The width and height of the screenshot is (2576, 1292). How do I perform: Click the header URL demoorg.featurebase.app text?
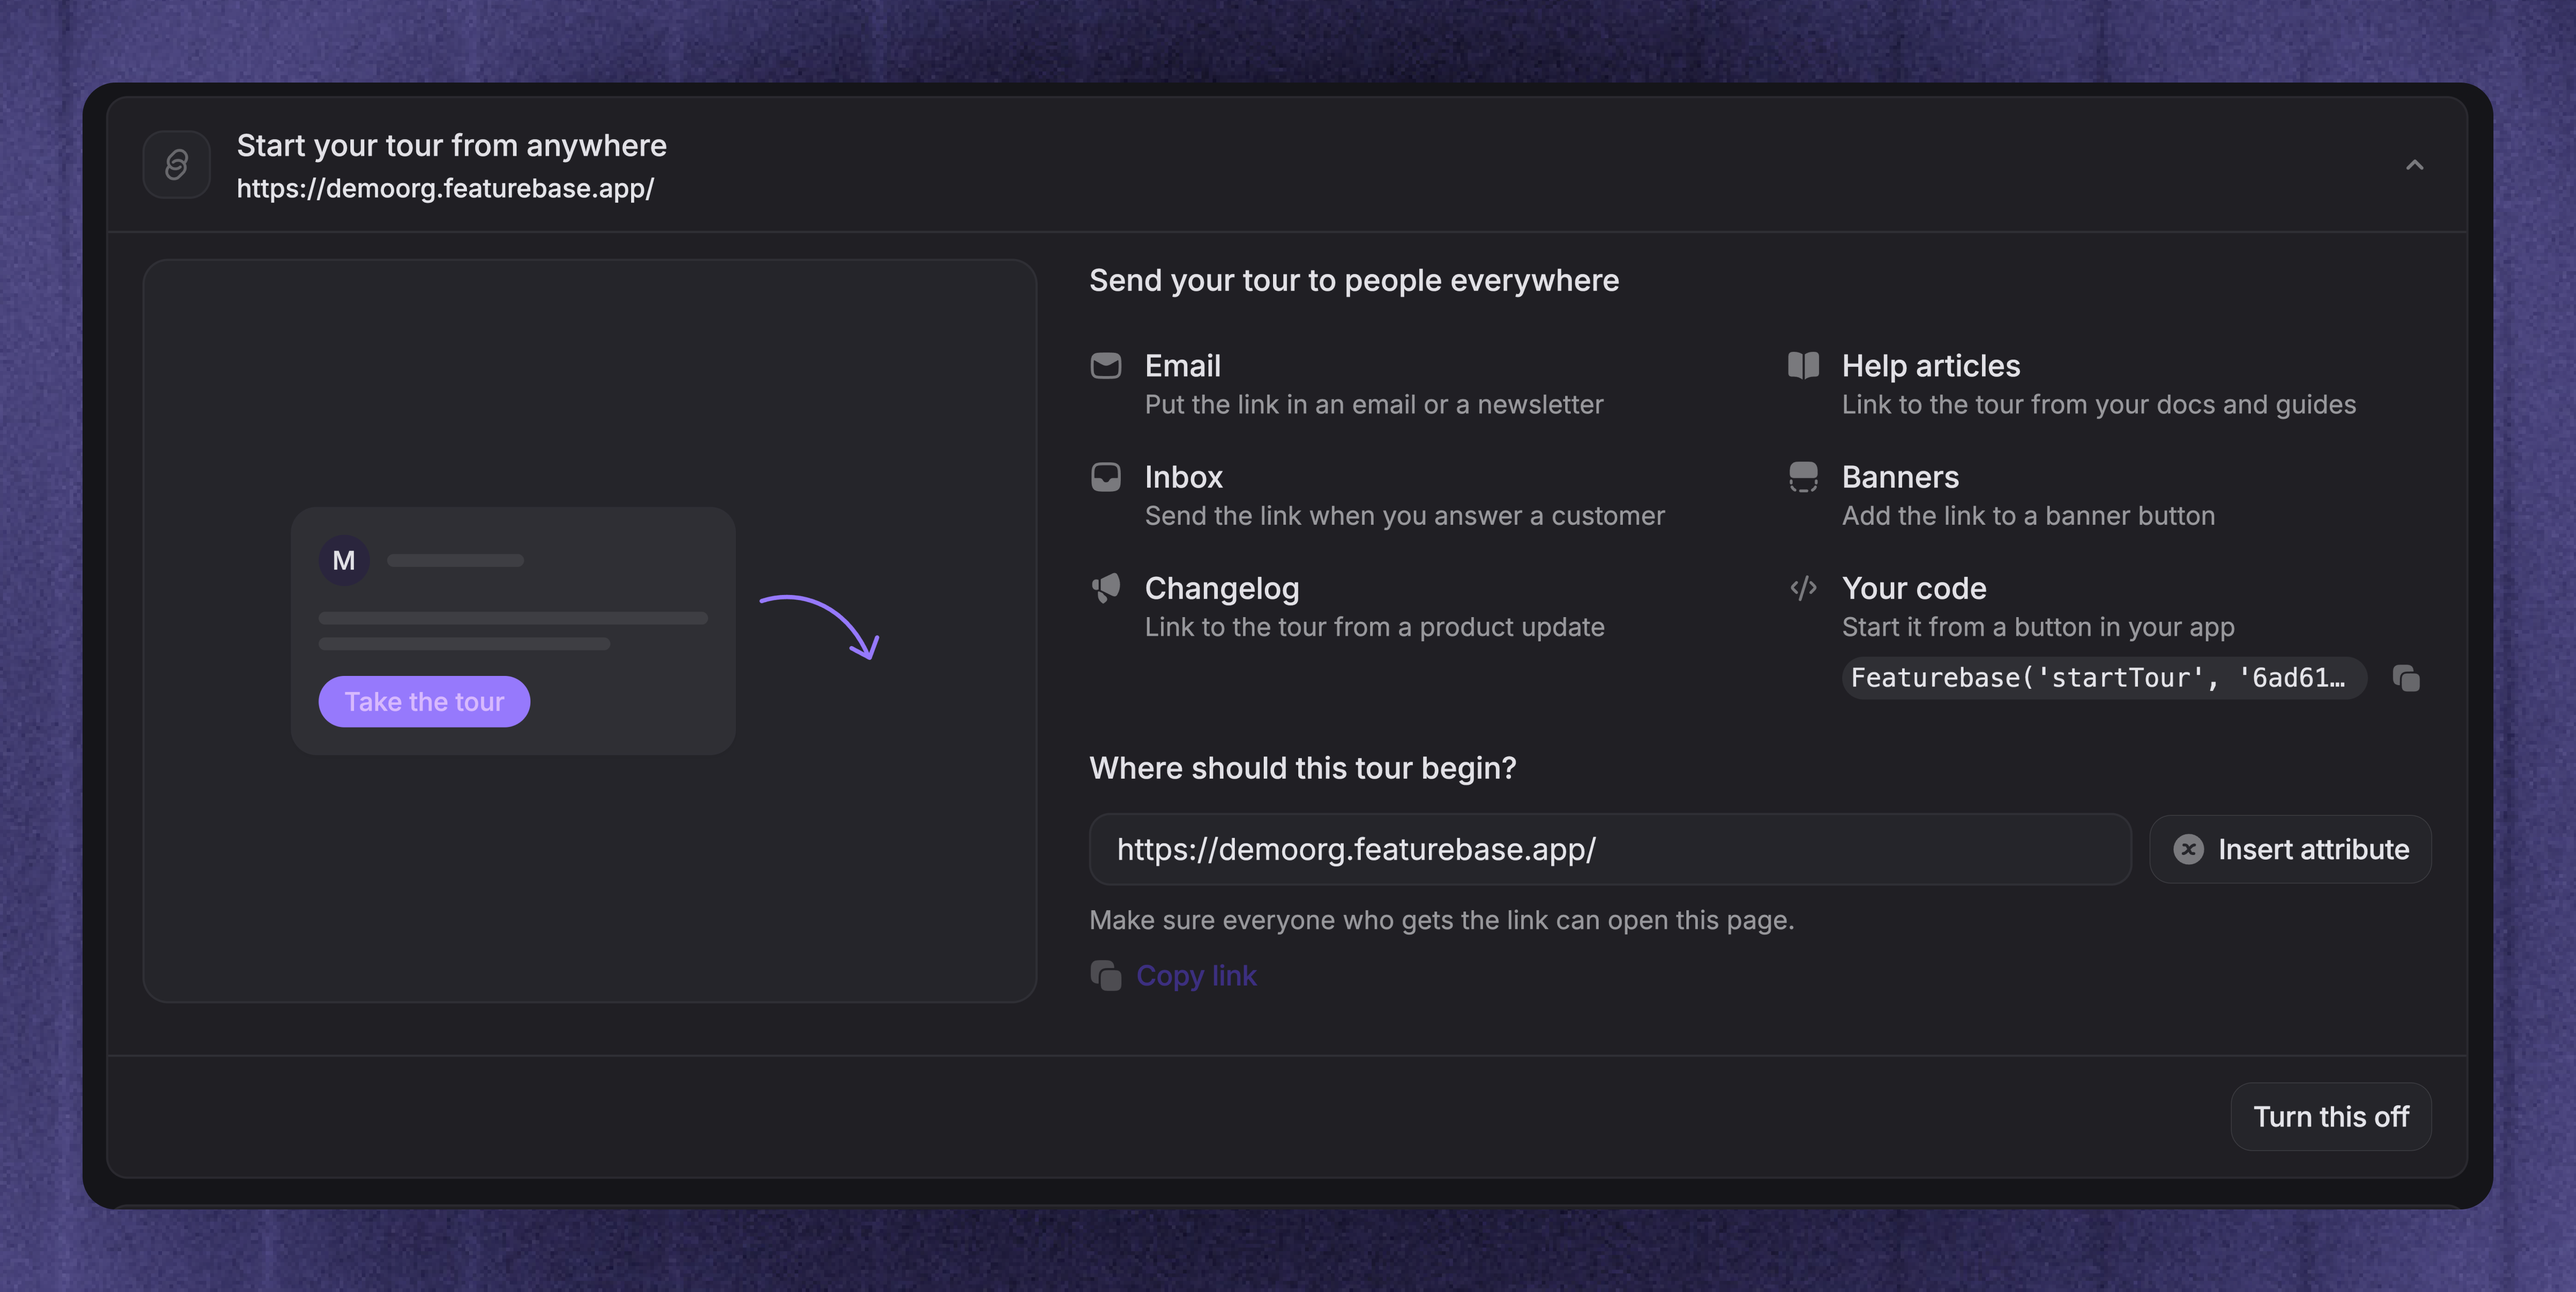click(445, 188)
